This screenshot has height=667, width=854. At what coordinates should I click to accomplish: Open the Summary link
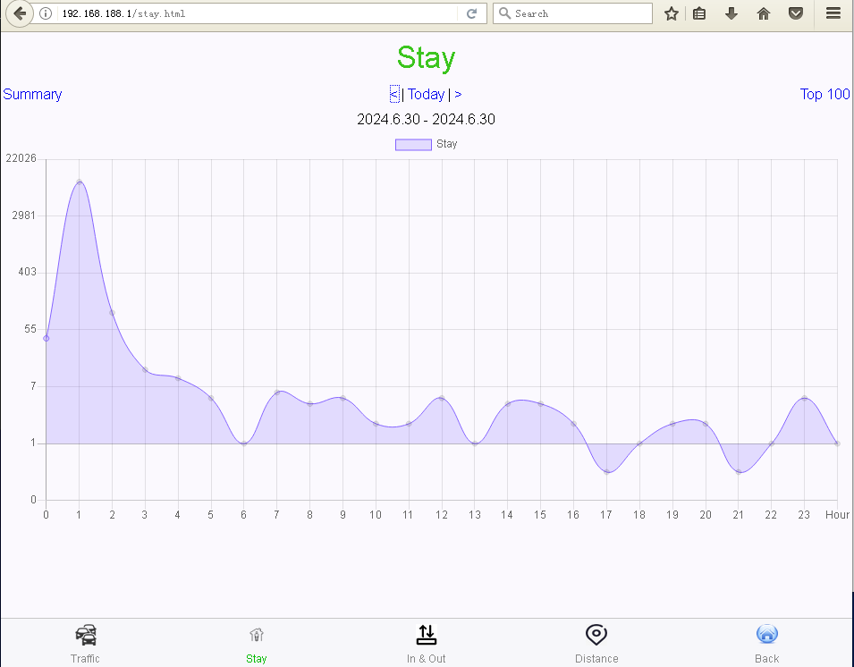(x=33, y=94)
